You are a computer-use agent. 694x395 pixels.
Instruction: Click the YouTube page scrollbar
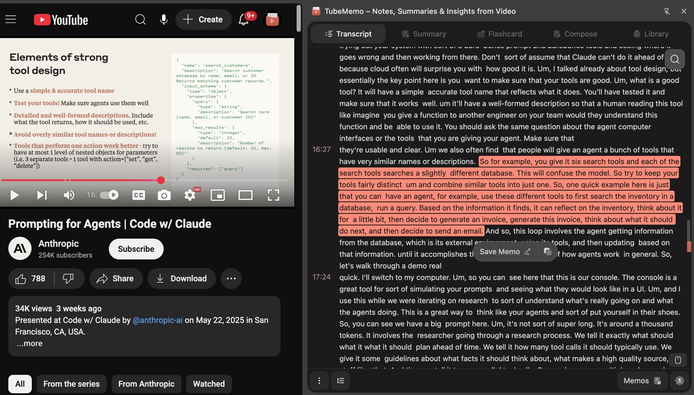pos(298,17)
